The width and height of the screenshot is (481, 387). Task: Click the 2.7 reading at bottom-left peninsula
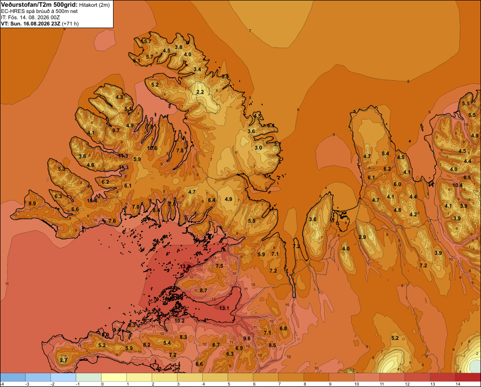click(63, 360)
